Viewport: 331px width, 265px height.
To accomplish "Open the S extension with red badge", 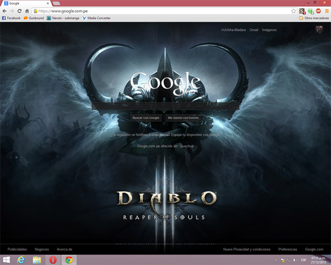I will click(302, 11).
